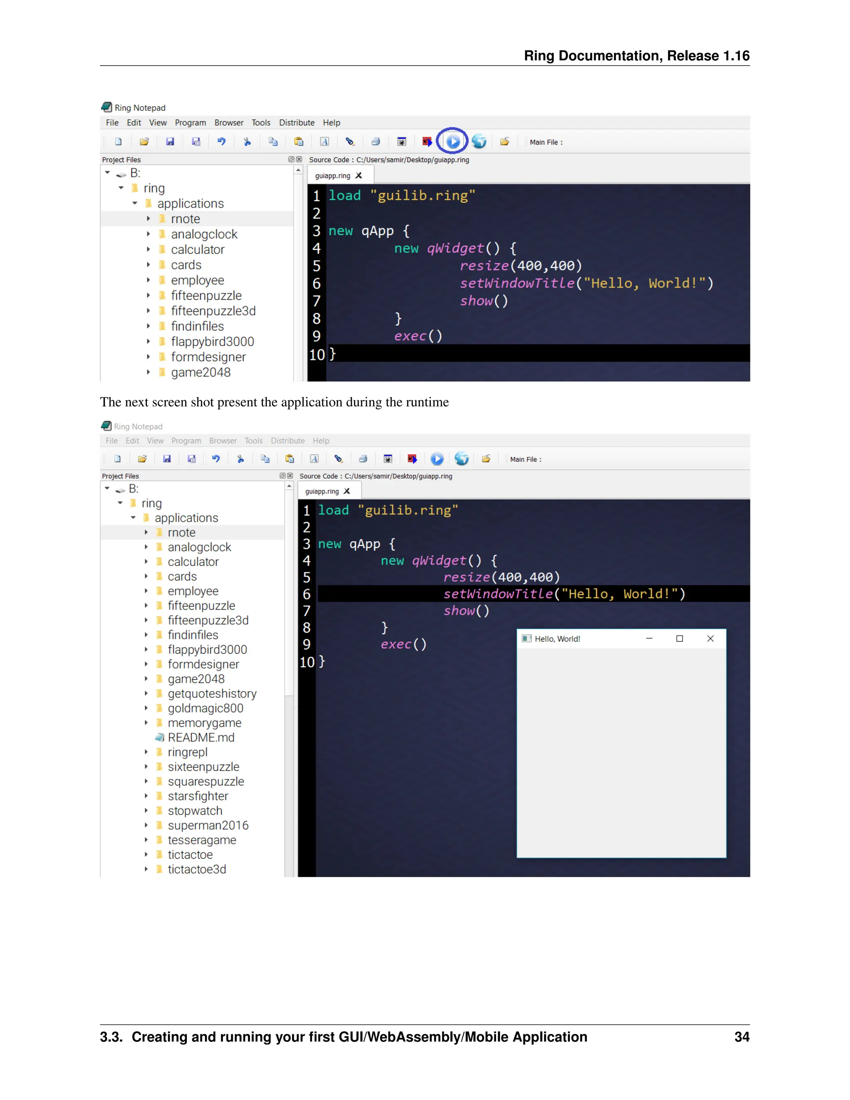Expand the stopwatch folder in the project tree

click(x=146, y=810)
